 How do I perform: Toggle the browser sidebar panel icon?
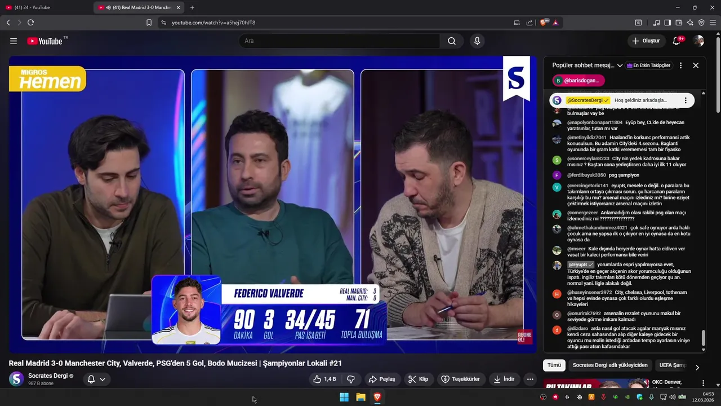(x=667, y=23)
